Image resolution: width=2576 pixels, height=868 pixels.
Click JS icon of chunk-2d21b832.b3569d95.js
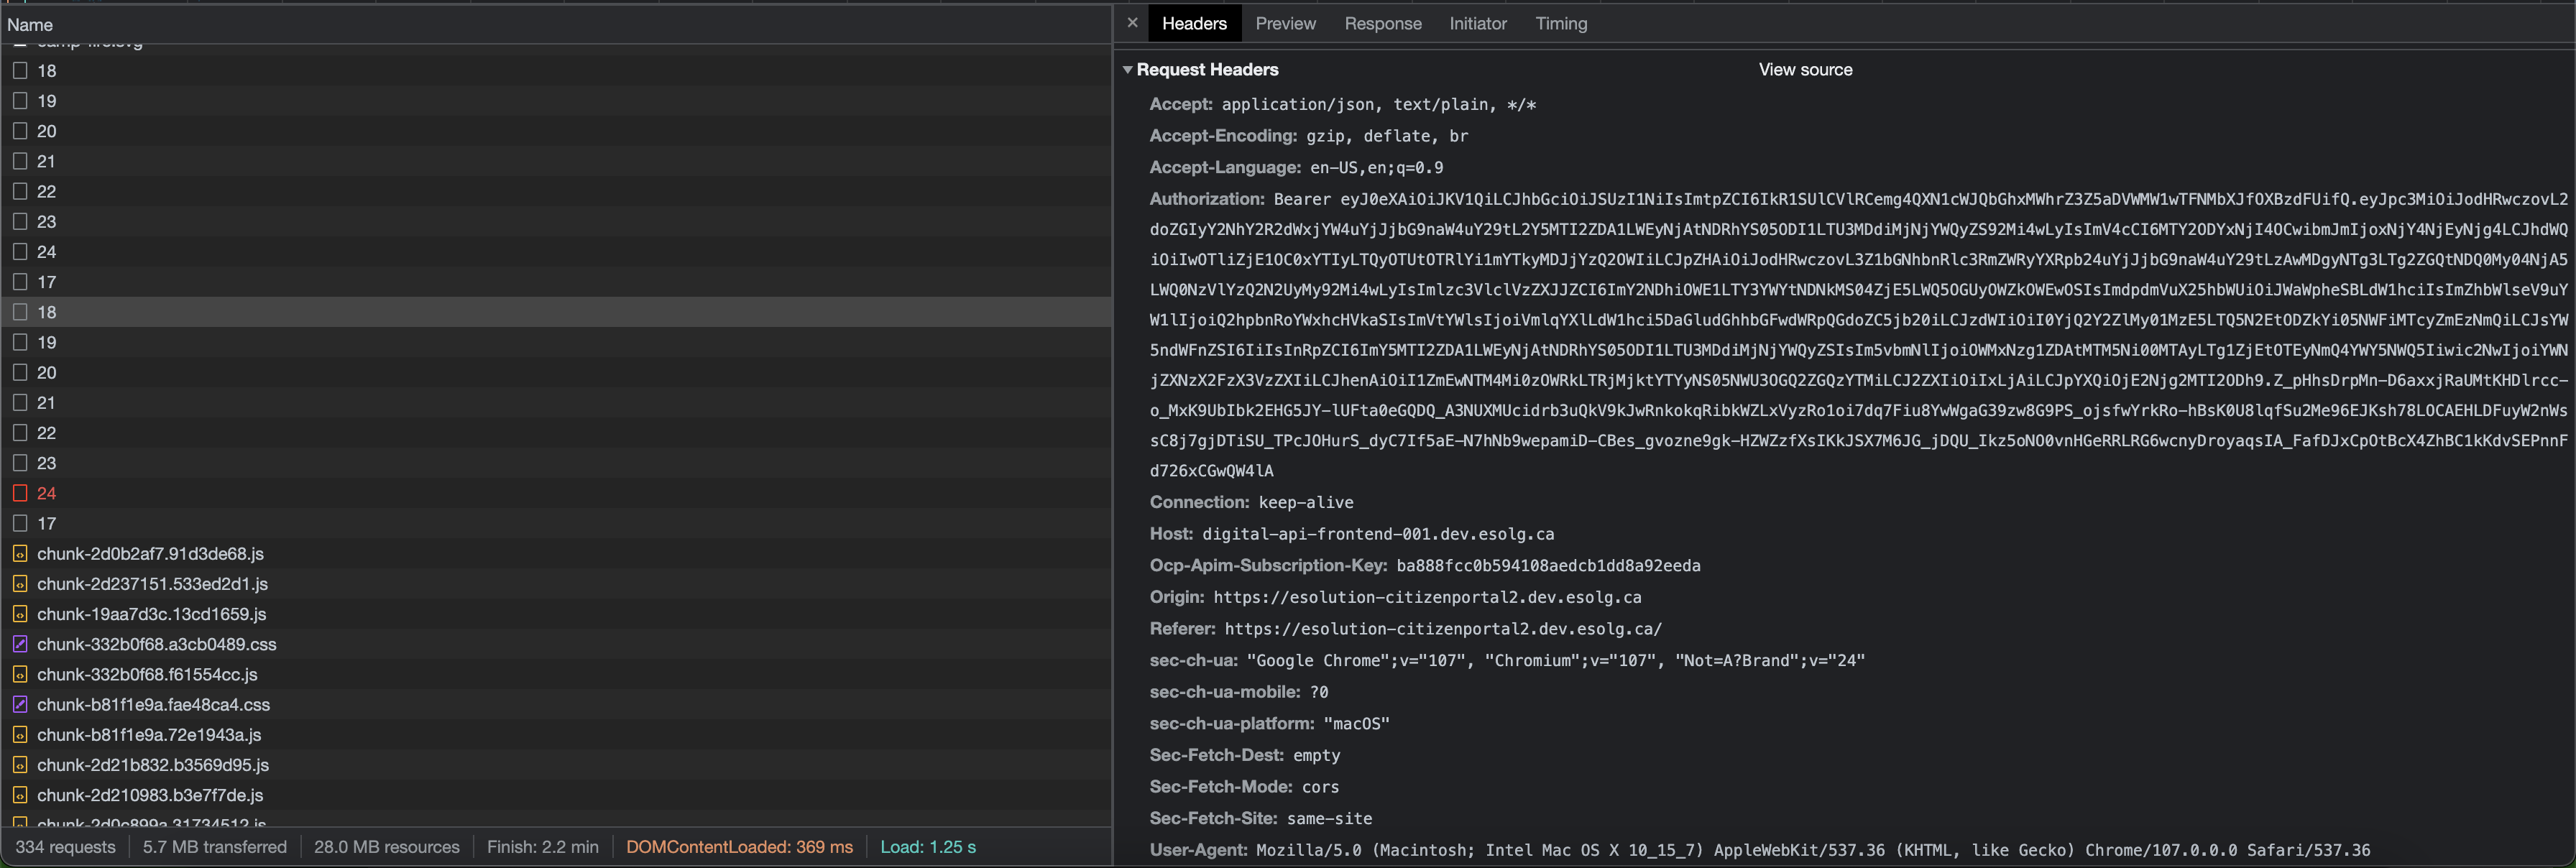[x=20, y=765]
